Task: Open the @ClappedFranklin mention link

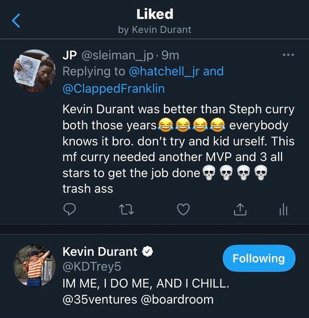Action: pyautogui.click(x=114, y=89)
